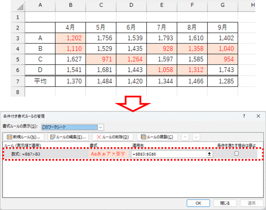Screen dimensions: 266x210
Task: Open ルールの編集 (Edit Rule) dialog
Action: [68, 137]
